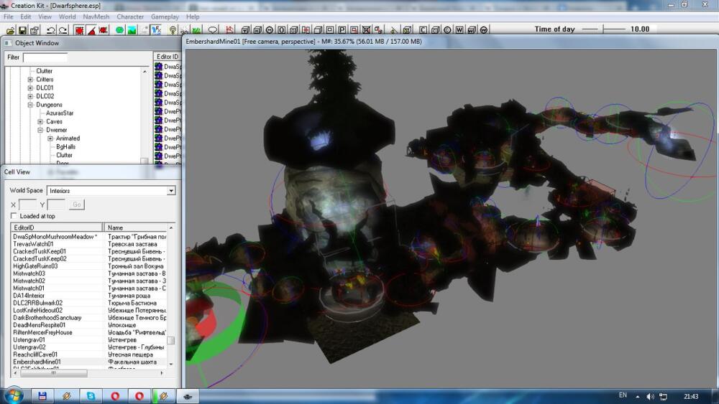The height and width of the screenshot is (404, 719).
Task: Click the undo arrow toolbar icon
Action: pos(50,30)
